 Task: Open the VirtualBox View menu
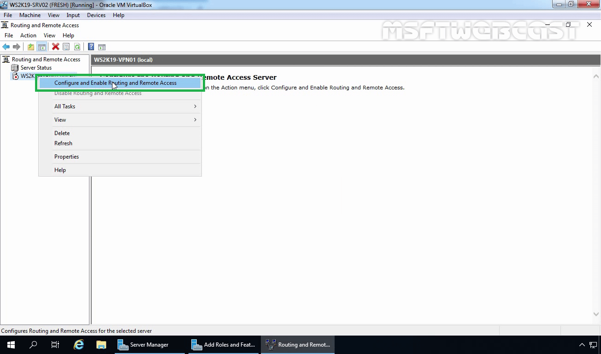53,15
